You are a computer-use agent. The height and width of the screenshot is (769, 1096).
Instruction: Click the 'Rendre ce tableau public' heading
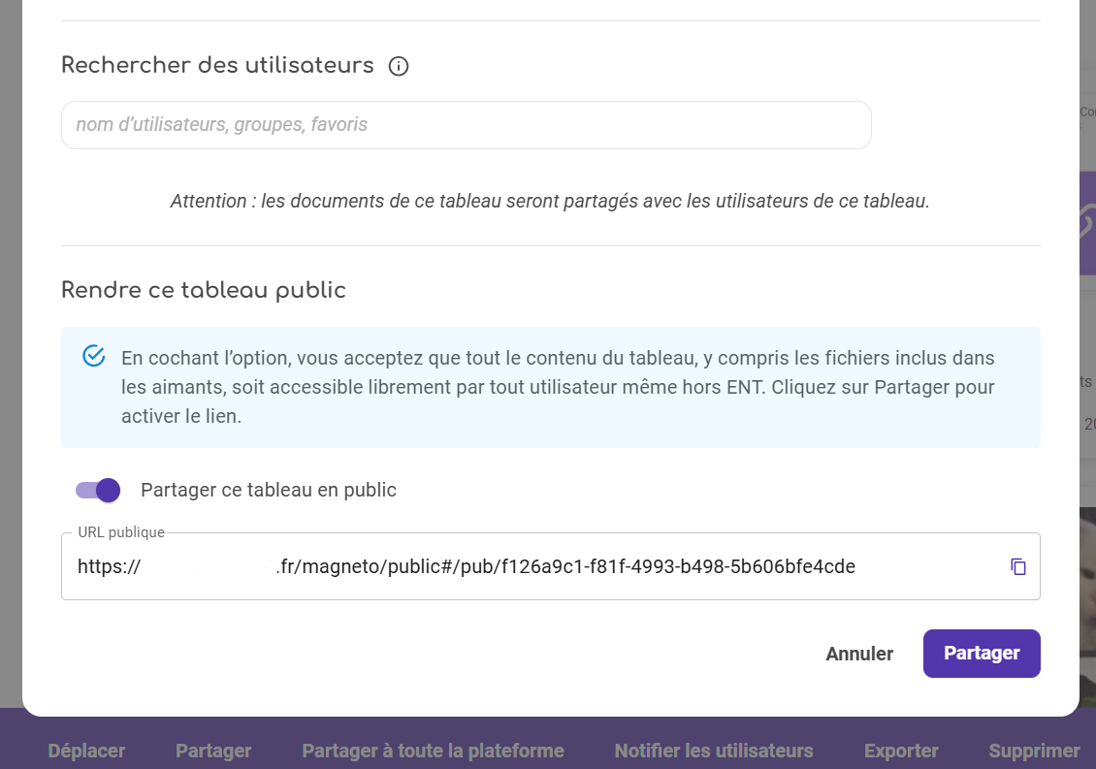pos(204,290)
